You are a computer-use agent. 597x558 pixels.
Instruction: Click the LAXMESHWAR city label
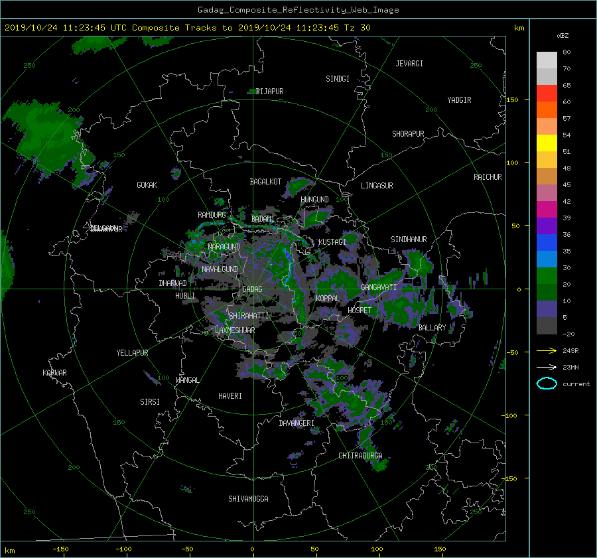coord(235,330)
